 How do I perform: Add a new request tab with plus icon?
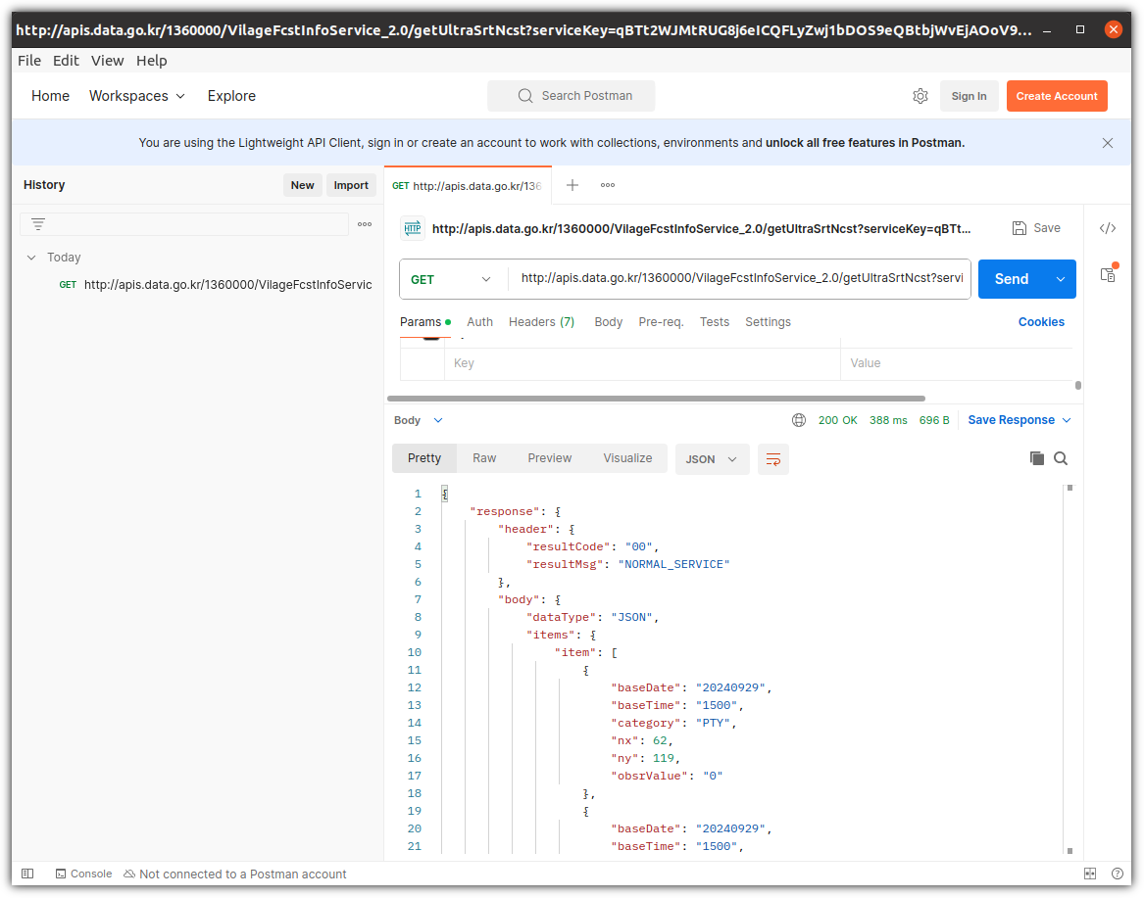572,185
